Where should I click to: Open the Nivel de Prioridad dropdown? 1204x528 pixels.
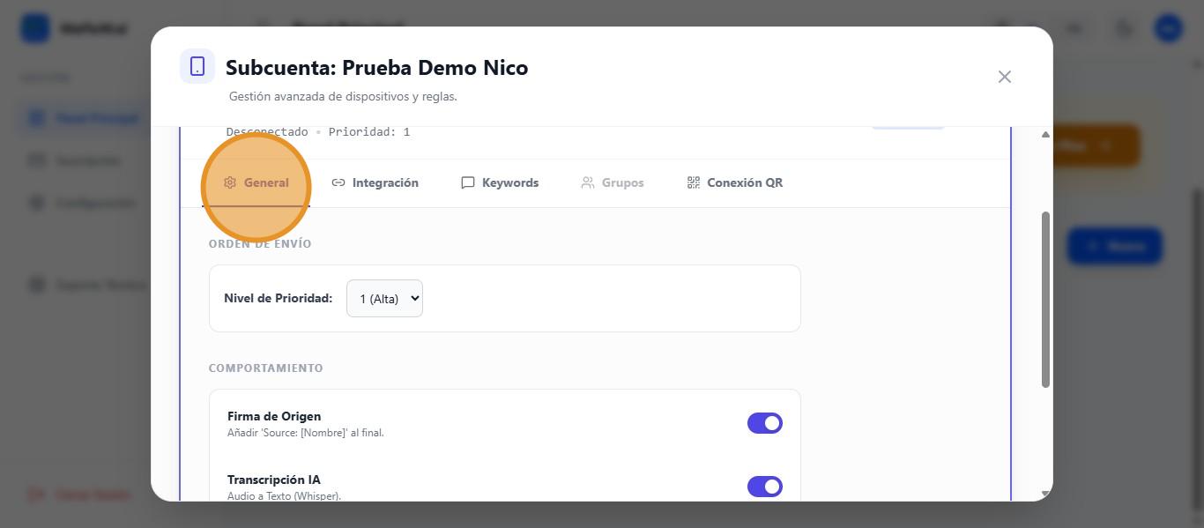(384, 299)
